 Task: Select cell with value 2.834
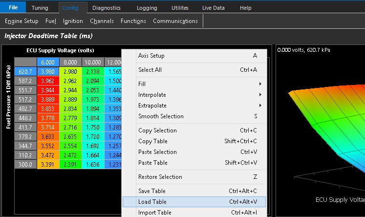point(70,108)
